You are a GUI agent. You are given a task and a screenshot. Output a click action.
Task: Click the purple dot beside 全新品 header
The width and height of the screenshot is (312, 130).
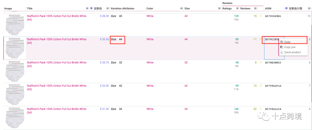(x=91, y=8)
